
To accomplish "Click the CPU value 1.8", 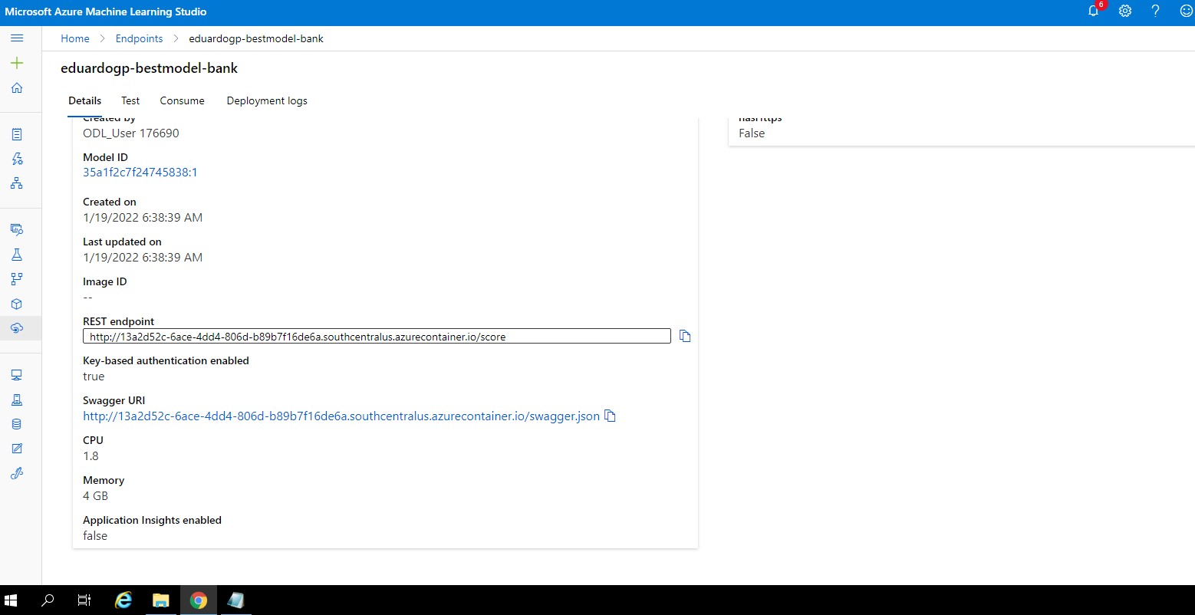I will [91, 456].
